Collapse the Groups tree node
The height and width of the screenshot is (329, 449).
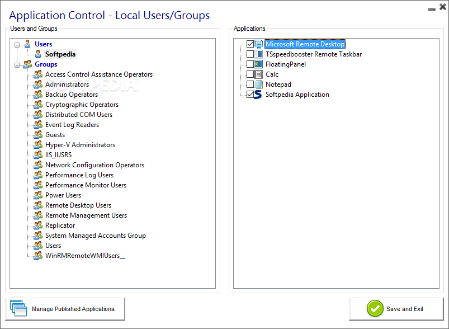pos(17,65)
